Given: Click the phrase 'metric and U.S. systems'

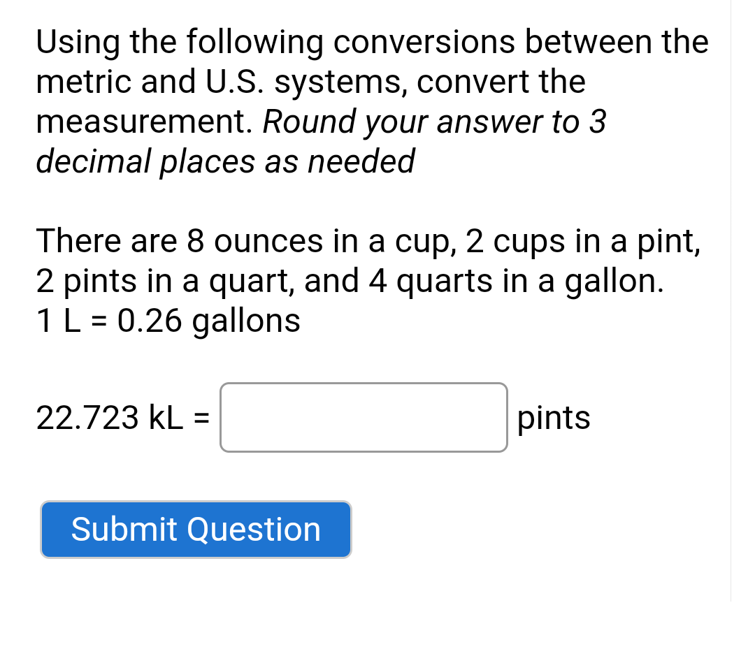Looking at the screenshot, I should tap(203, 82).
